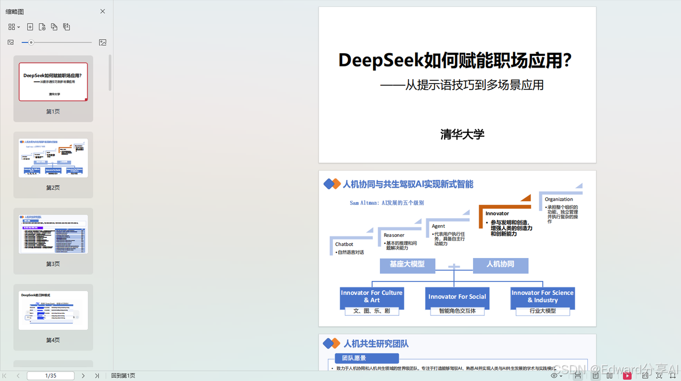Toggle continuous scrolling view icon
The height and width of the screenshot is (381, 681).
click(x=578, y=376)
